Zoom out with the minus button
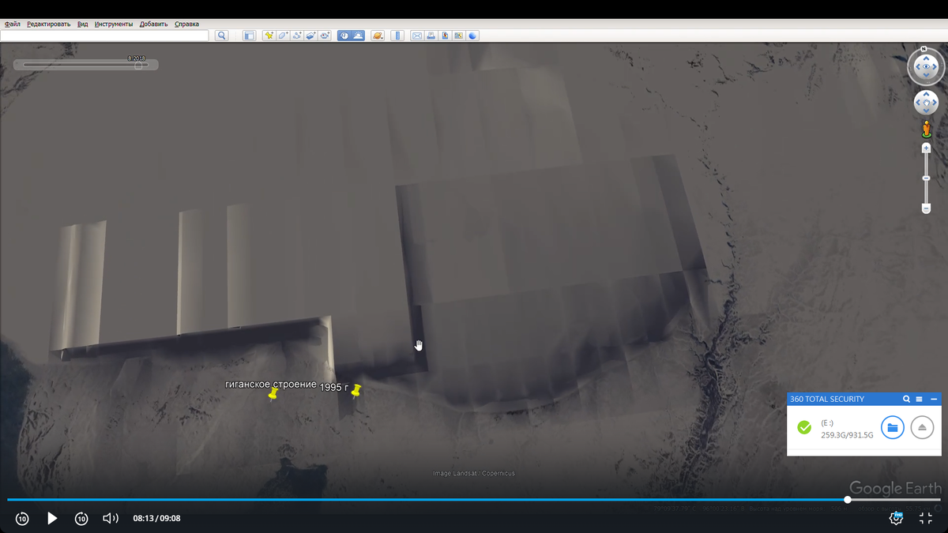Viewport: 948px width, 533px height. [x=926, y=208]
